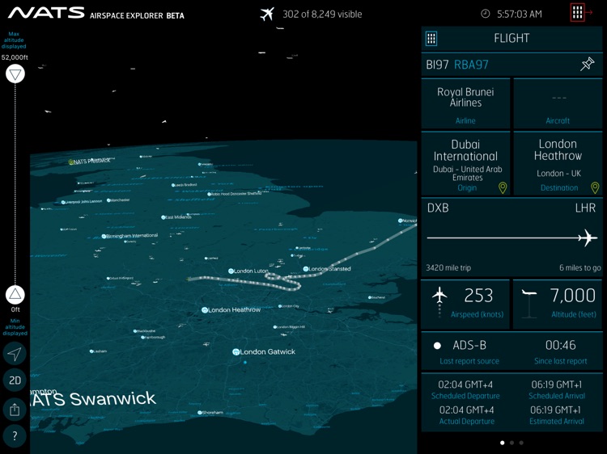Tap the max altitude down-triangle handle
The height and width of the screenshot is (454, 607).
[x=15, y=74]
